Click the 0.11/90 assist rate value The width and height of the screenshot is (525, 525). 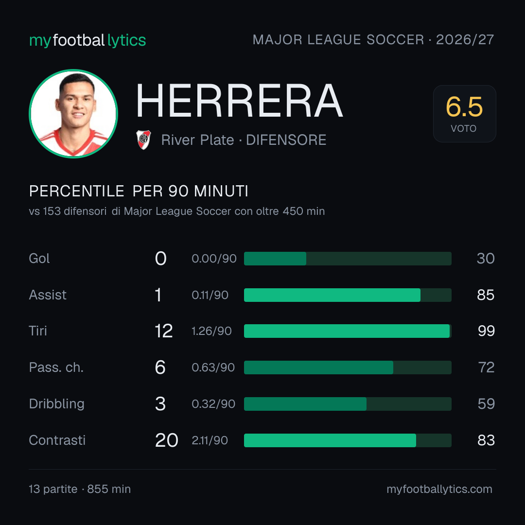click(210, 295)
